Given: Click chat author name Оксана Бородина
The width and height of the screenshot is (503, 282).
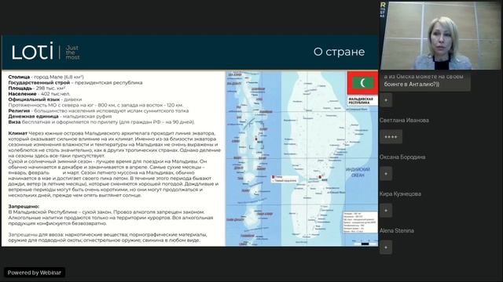Looking at the screenshot, I should pos(402,157).
